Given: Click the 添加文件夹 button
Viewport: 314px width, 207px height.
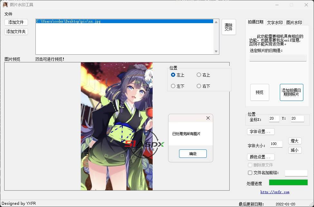Looking at the screenshot, I should click(x=16, y=32).
